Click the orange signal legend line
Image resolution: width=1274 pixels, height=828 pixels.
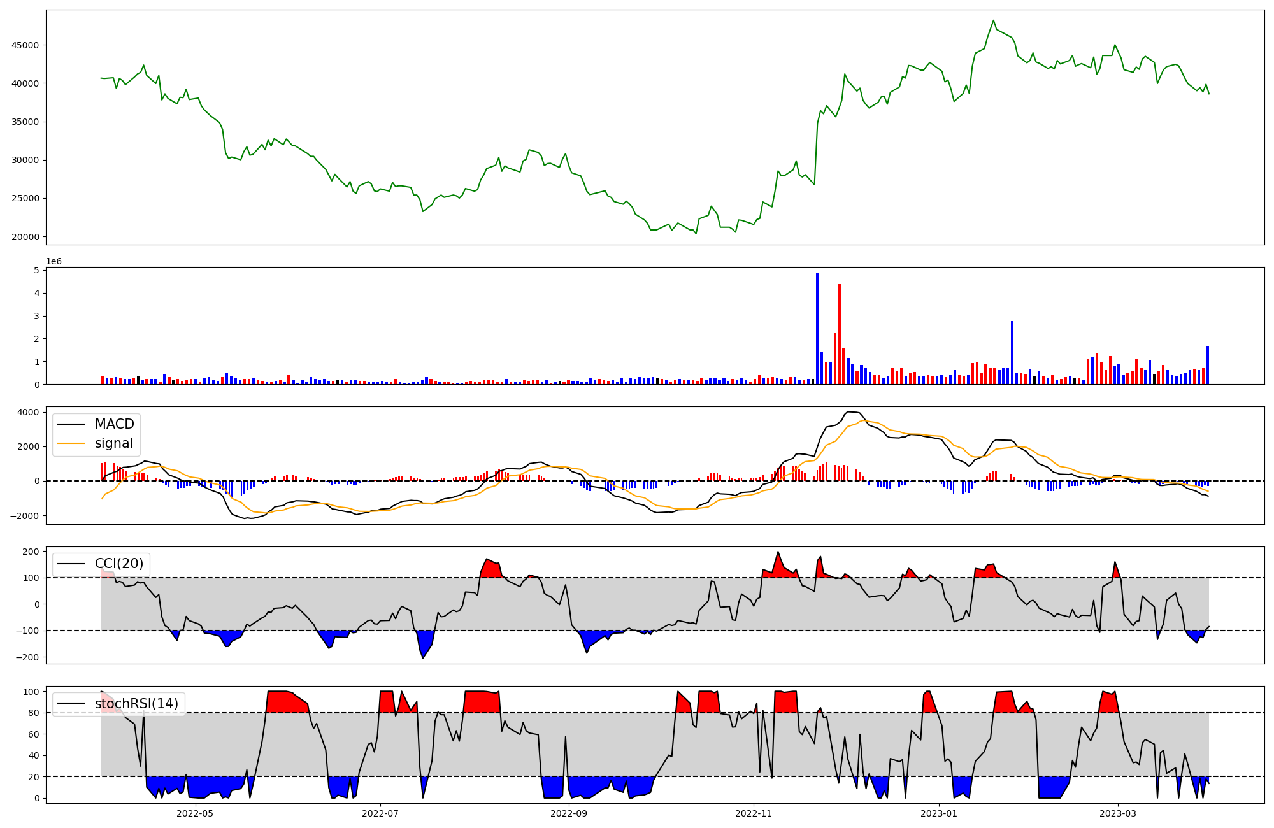71,443
